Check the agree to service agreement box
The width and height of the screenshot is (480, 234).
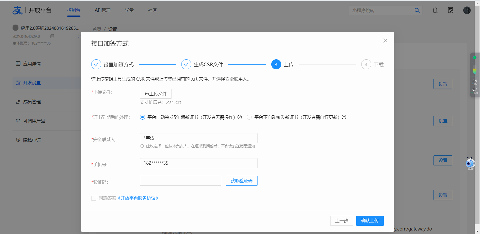94,198
